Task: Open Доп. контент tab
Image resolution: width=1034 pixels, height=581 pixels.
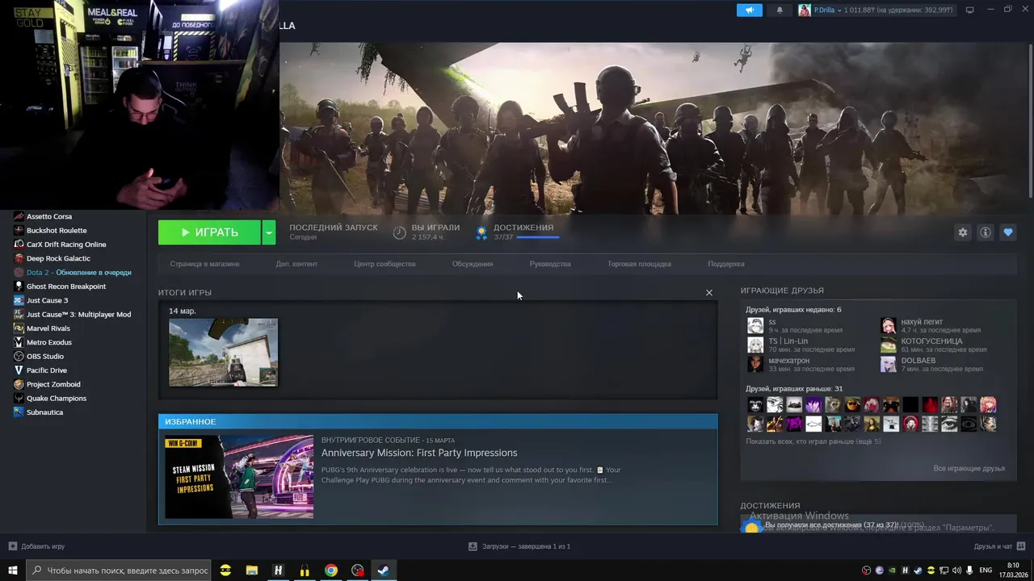Action: pos(296,264)
